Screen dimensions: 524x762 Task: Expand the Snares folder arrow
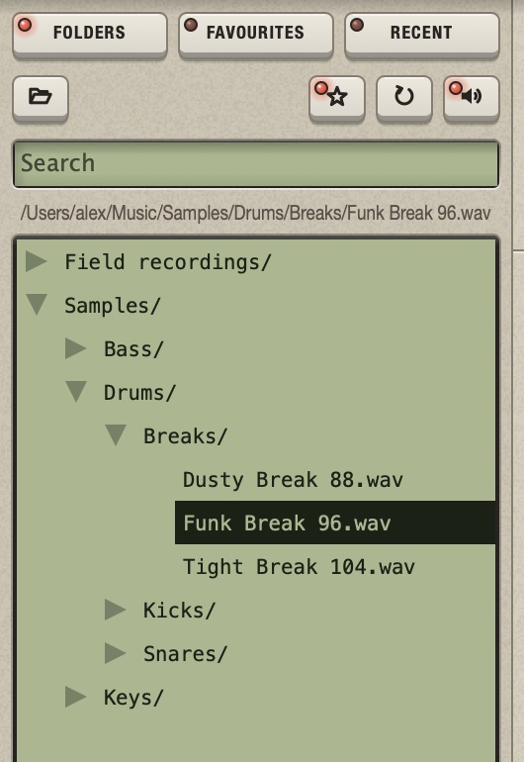coord(115,653)
